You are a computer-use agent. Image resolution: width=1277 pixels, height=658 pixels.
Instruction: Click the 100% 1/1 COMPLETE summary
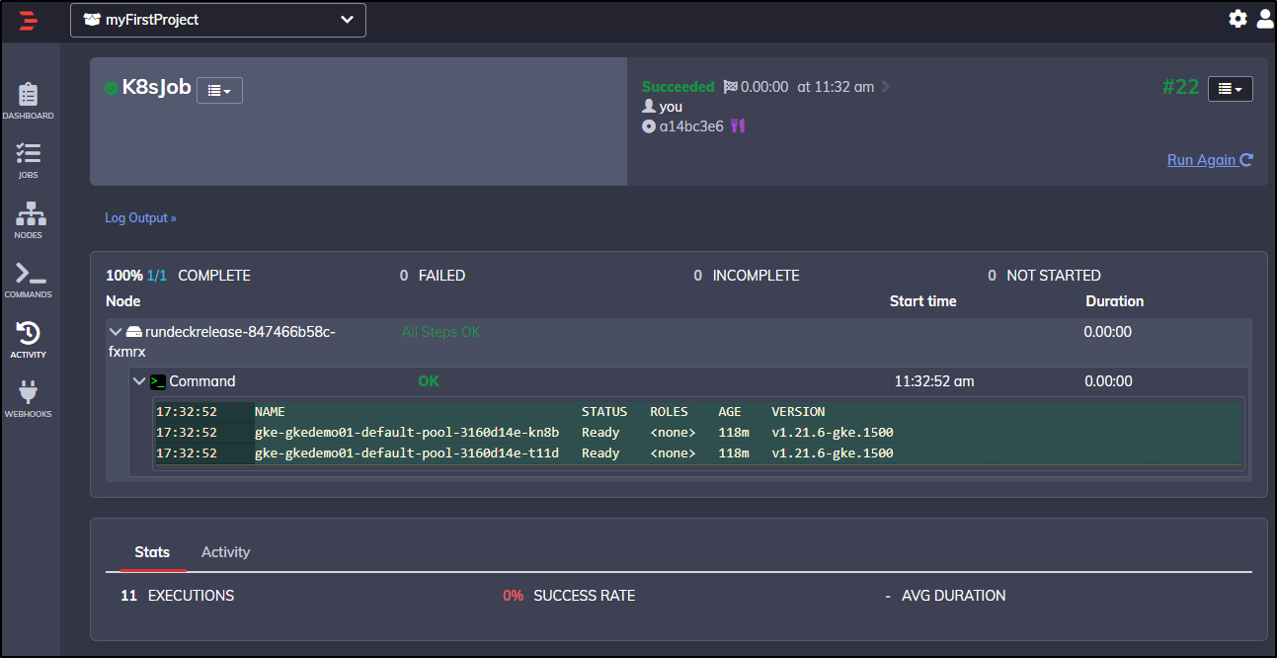coord(178,276)
